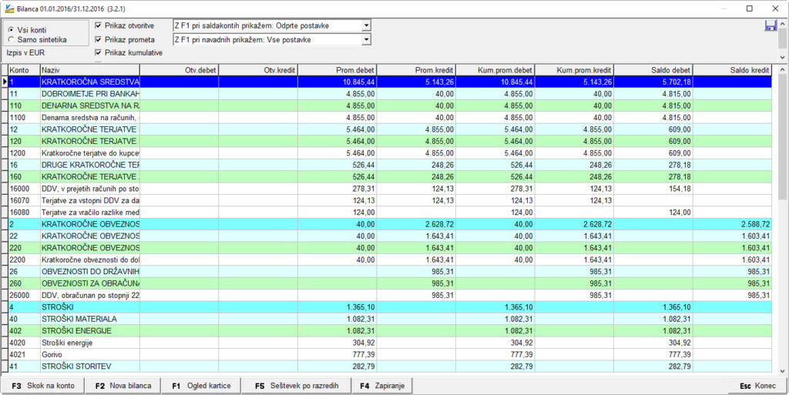Open the saldakontih prikažem dropdown
This screenshot has width=789, height=395.
[x=366, y=25]
